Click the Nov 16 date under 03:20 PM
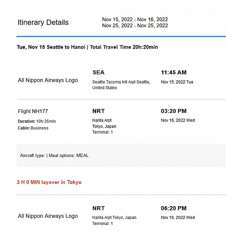Screen dimensions: 226x231 click(x=178, y=120)
